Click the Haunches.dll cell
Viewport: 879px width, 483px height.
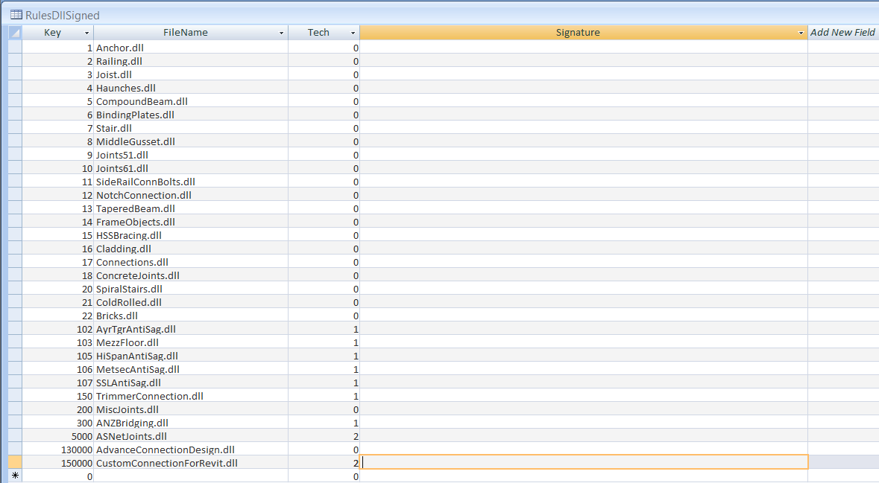(x=191, y=88)
